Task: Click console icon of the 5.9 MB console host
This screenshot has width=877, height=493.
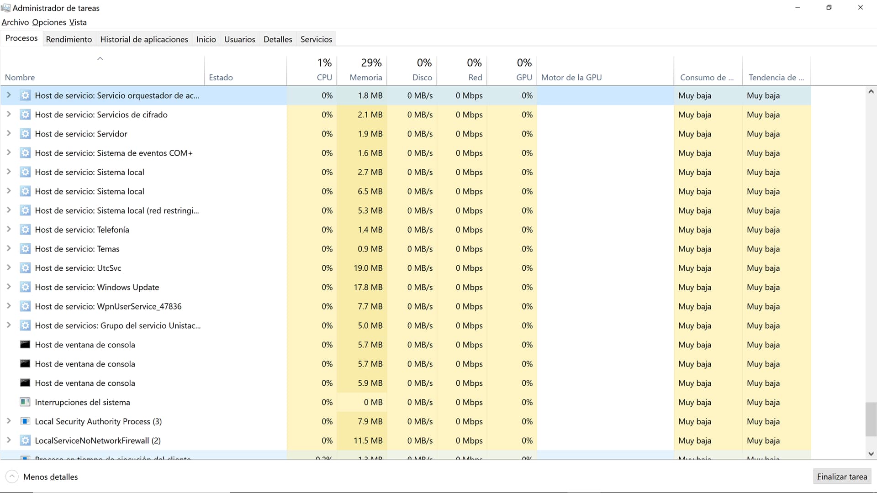Action: [x=25, y=383]
